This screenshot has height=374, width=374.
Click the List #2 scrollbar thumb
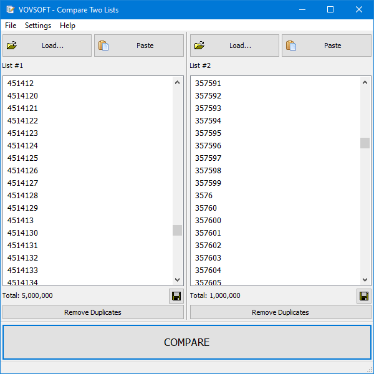[x=365, y=143]
